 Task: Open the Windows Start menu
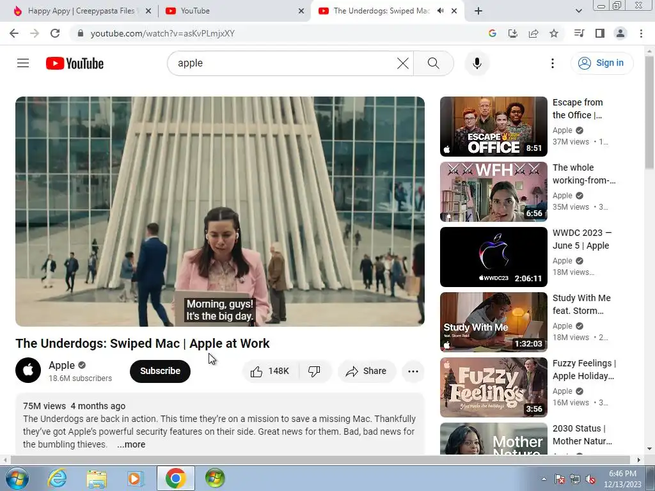17,478
